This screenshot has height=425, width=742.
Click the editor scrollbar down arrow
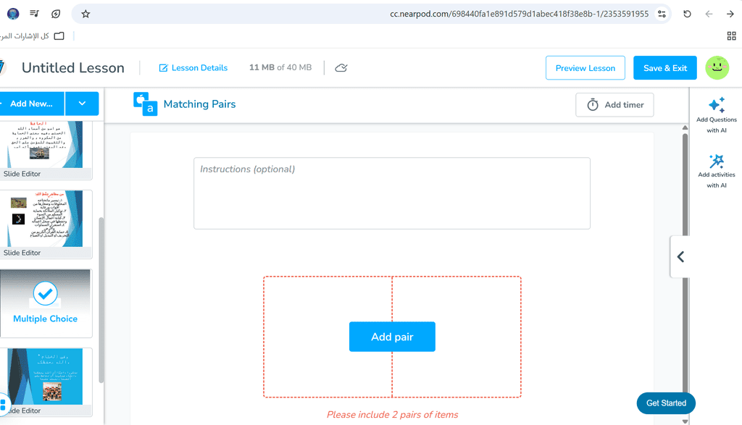coord(685,421)
